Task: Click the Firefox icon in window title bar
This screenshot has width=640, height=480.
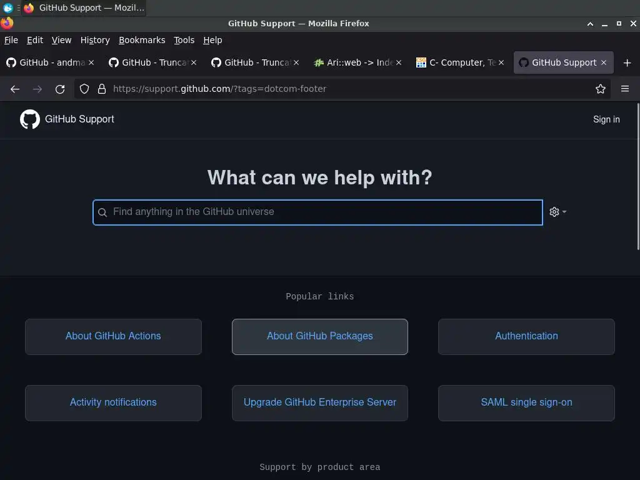Action: tap(7, 23)
